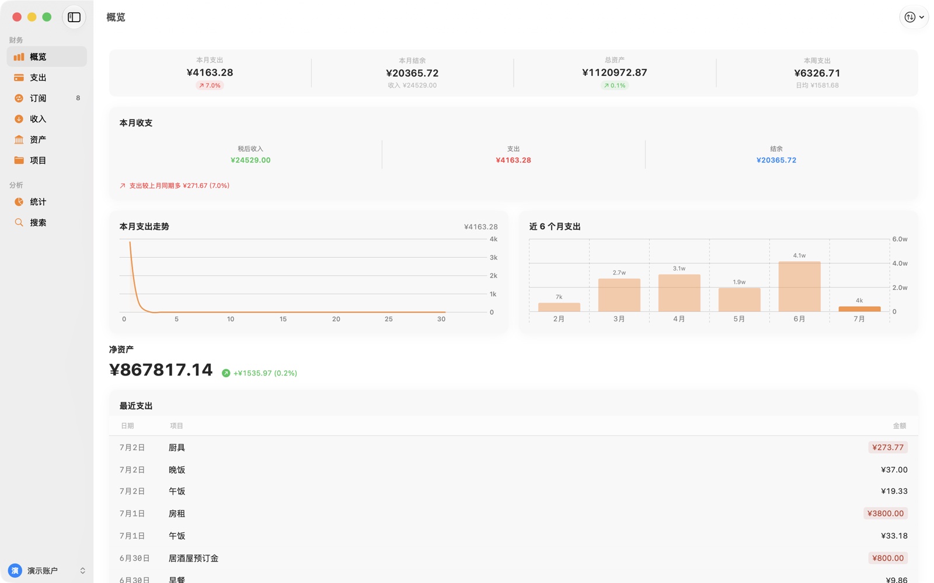
Task: Open the 统计 analysis label
Action: pyautogui.click(x=38, y=202)
